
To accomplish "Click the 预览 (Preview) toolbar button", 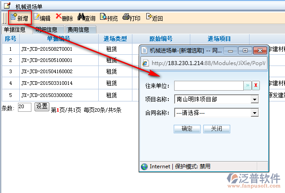I will coord(109,18).
